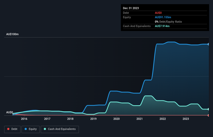Click the Dec 31 2023 tooltip date
Screen dimensions: 213x137
pyautogui.click(x=131, y=8)
